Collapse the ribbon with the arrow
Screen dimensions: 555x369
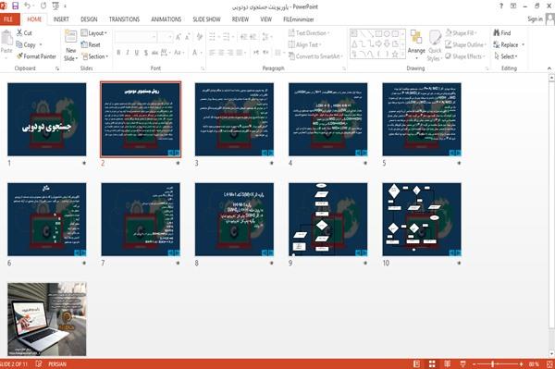549,68
